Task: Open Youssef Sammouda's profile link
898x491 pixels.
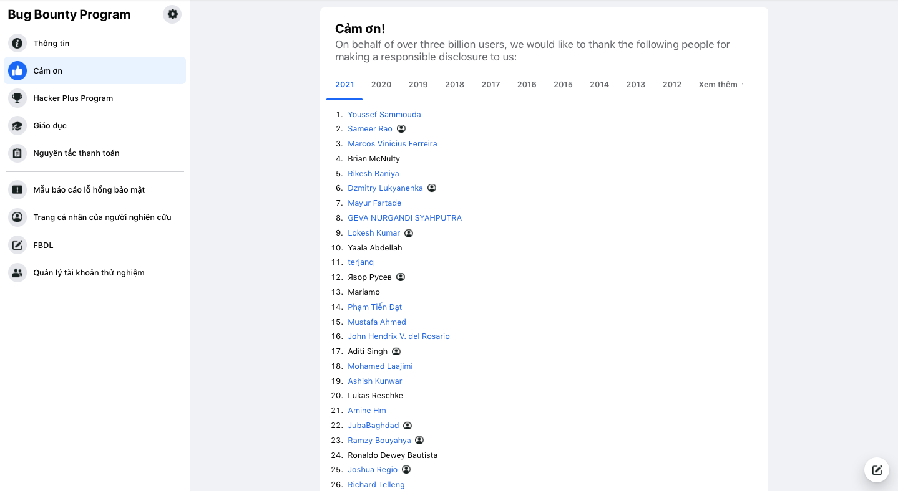Action: [384, 115]
